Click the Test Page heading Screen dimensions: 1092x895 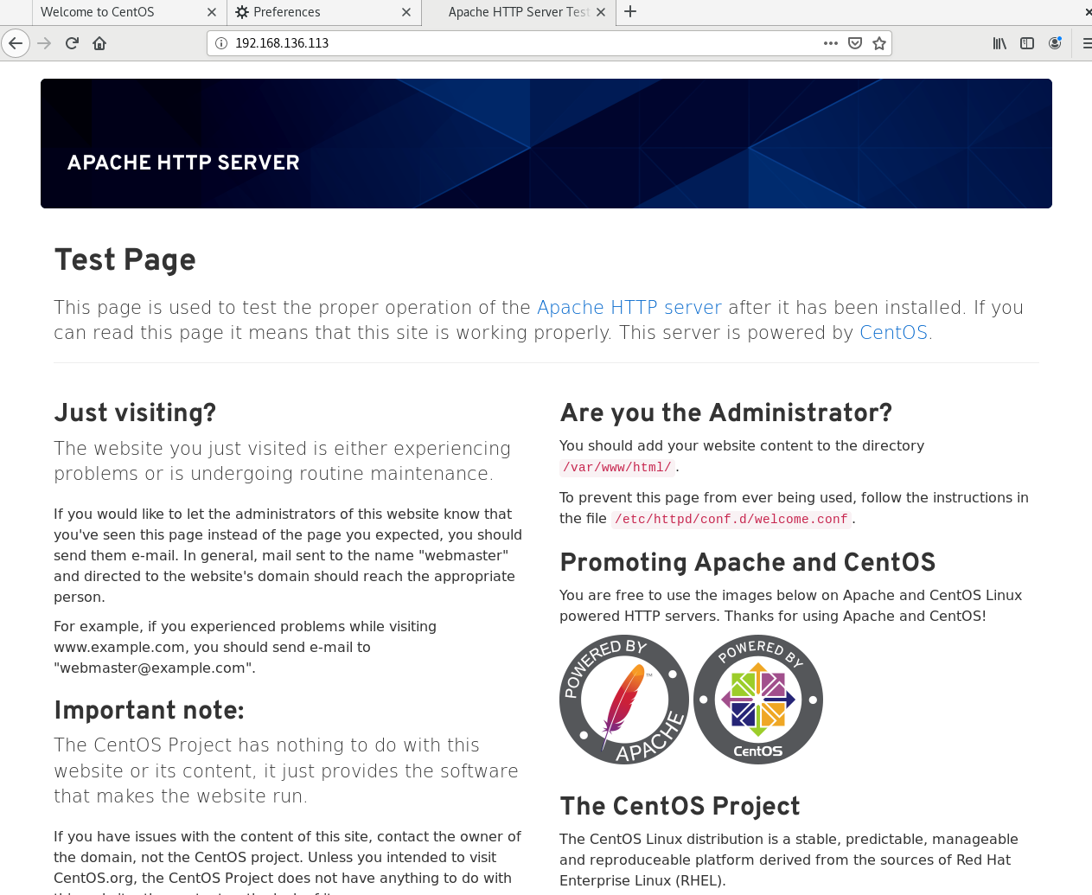click(125, 260)
